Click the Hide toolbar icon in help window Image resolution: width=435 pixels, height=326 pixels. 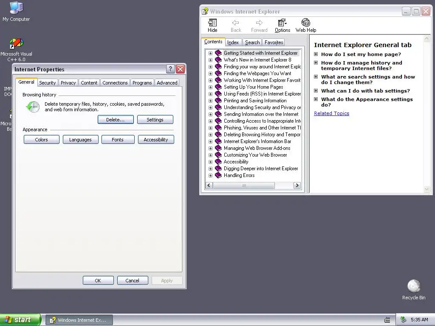tap(212, 22)
